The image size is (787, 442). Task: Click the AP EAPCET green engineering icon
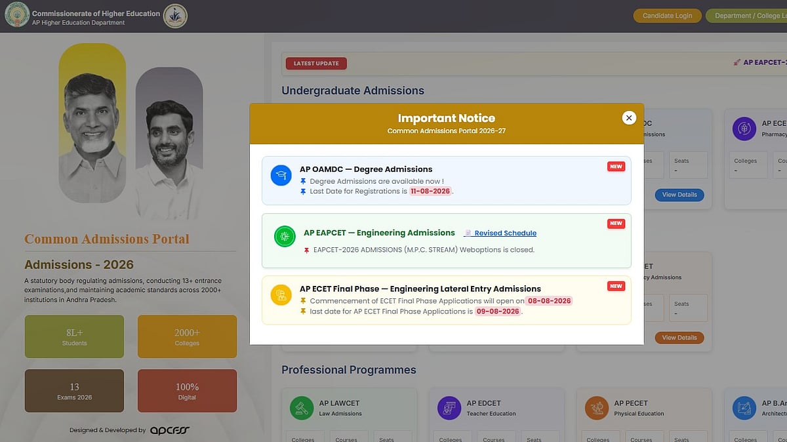tap(285, 237)
